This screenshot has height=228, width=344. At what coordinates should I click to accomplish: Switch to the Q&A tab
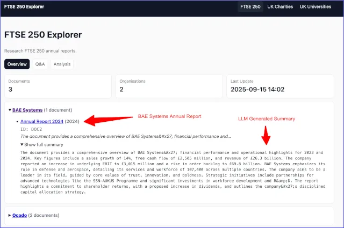click(x=40, y=64)
